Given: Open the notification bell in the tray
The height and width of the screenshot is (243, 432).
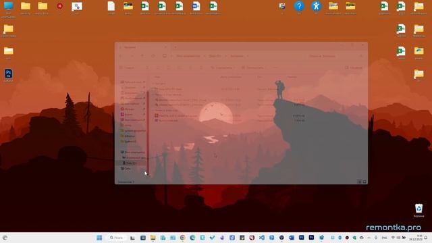Looking at the screenshot, I should [426, 238].
